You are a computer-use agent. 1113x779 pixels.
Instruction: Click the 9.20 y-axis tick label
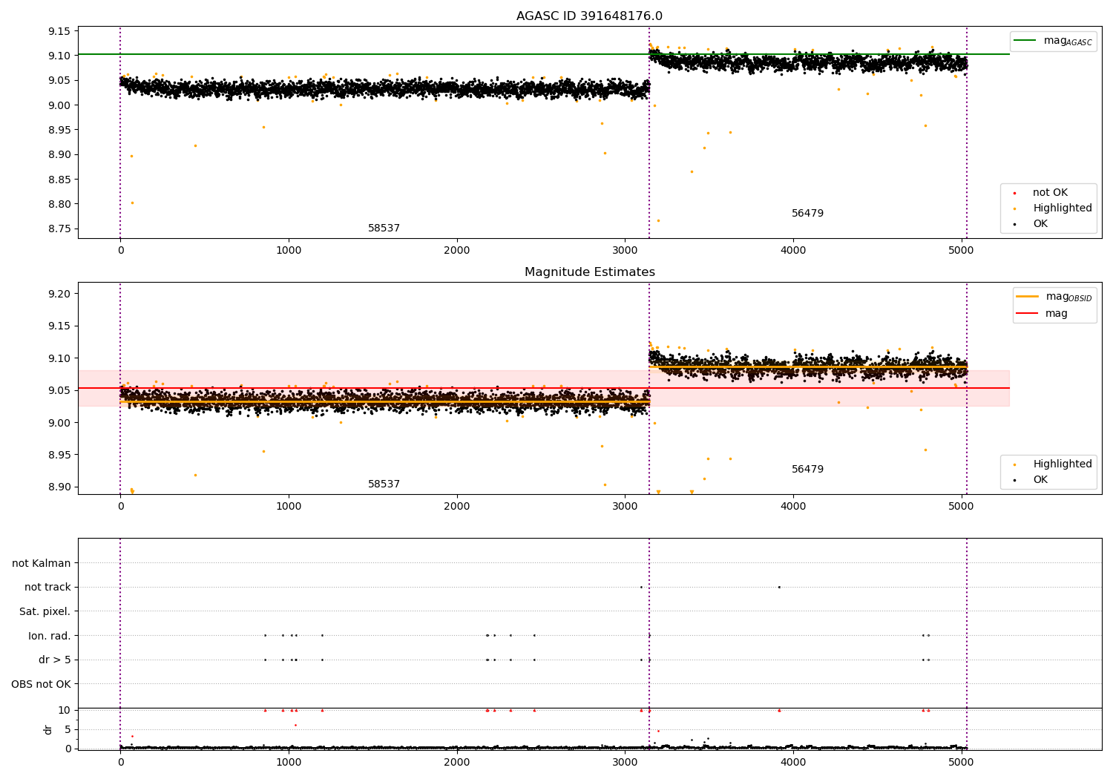tap(59, 294)
